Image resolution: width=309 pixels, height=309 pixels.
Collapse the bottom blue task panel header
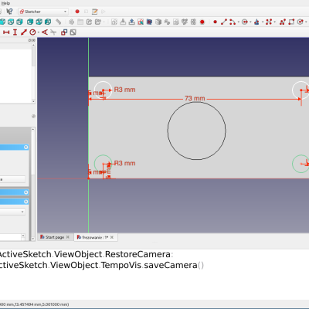point(25,202)
